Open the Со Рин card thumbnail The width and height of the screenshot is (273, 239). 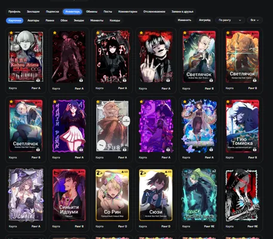112,195
